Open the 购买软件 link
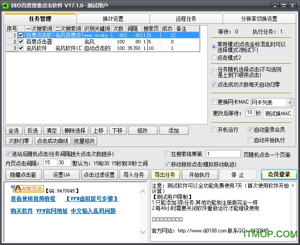 [22, 211]
